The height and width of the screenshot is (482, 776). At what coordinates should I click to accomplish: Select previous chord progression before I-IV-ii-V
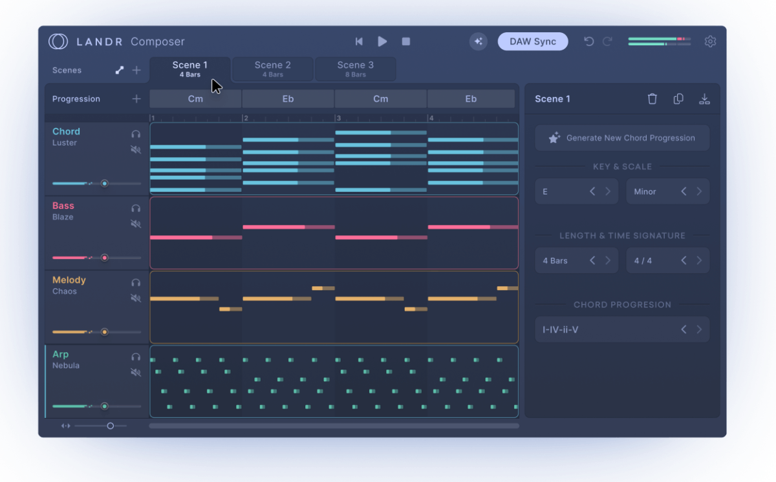[684, 330]
